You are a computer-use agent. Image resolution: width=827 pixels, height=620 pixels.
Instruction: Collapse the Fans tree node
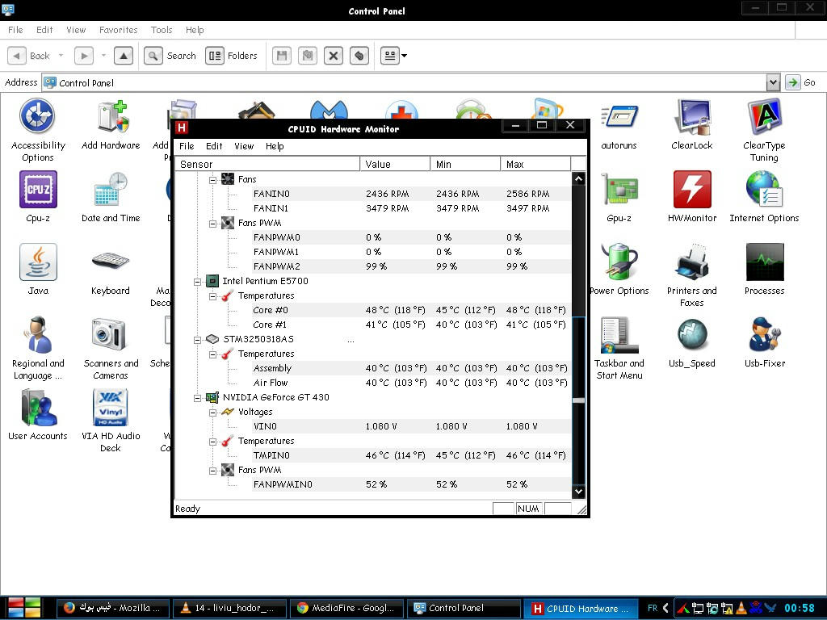[x=212, y=180]
